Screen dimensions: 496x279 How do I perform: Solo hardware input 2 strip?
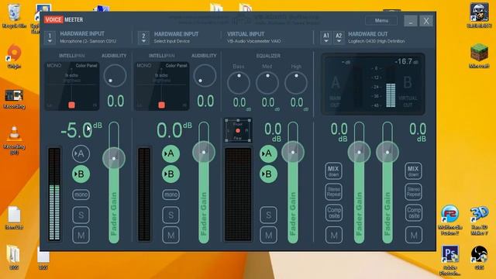(170, 215)
